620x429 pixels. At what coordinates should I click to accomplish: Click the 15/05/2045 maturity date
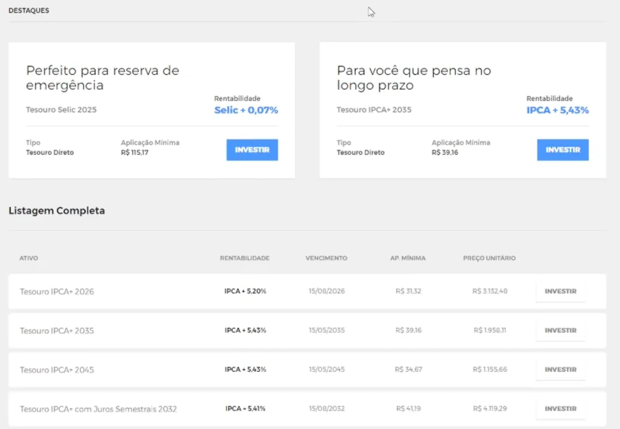pyautogui.click(x=326, y=369)
